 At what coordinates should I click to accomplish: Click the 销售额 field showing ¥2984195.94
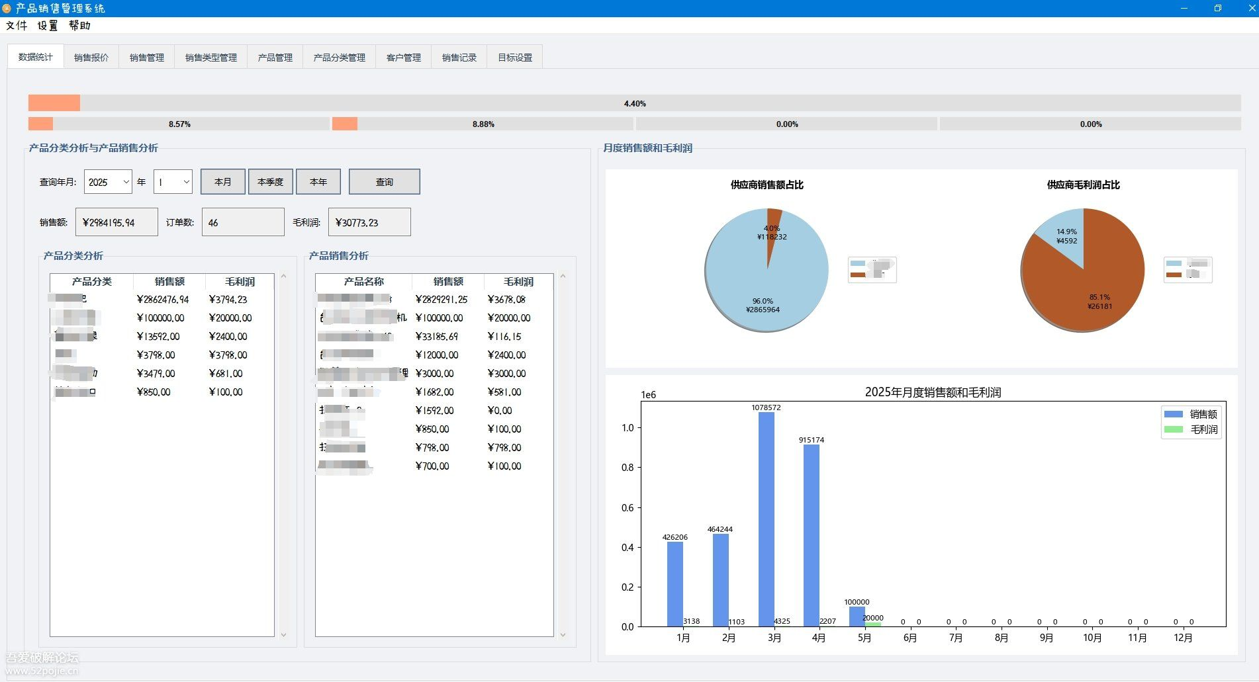117,222
